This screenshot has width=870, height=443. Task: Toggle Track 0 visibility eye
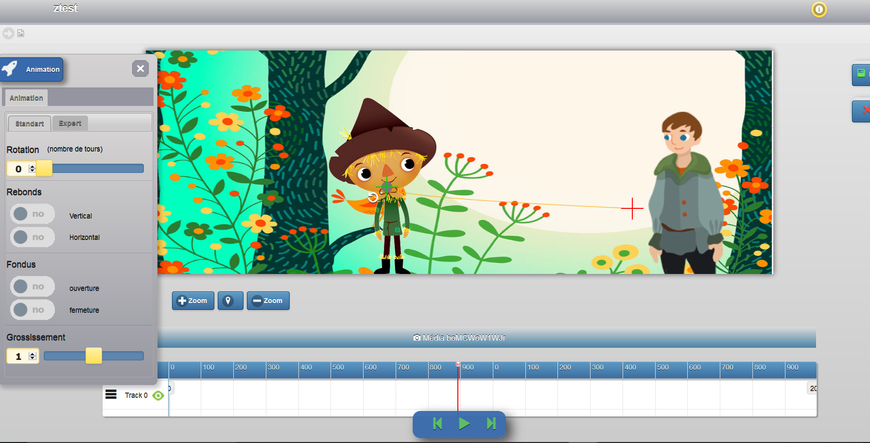click(158, 395)
